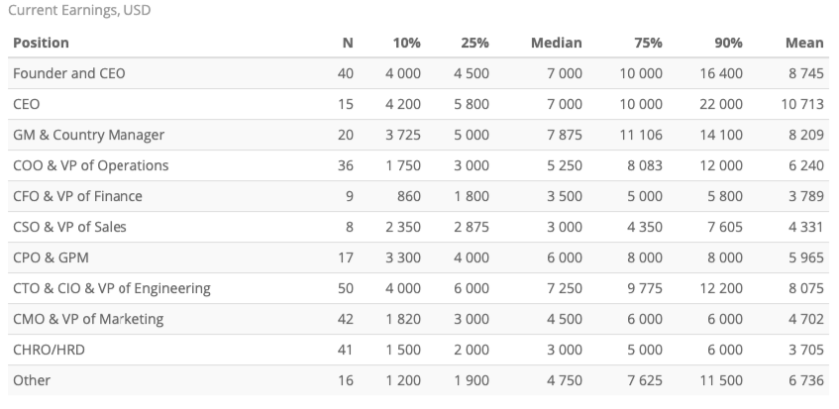This screenshot has height=409, width=839.
Task: Click the Other row label
Action: coord(32,380)
